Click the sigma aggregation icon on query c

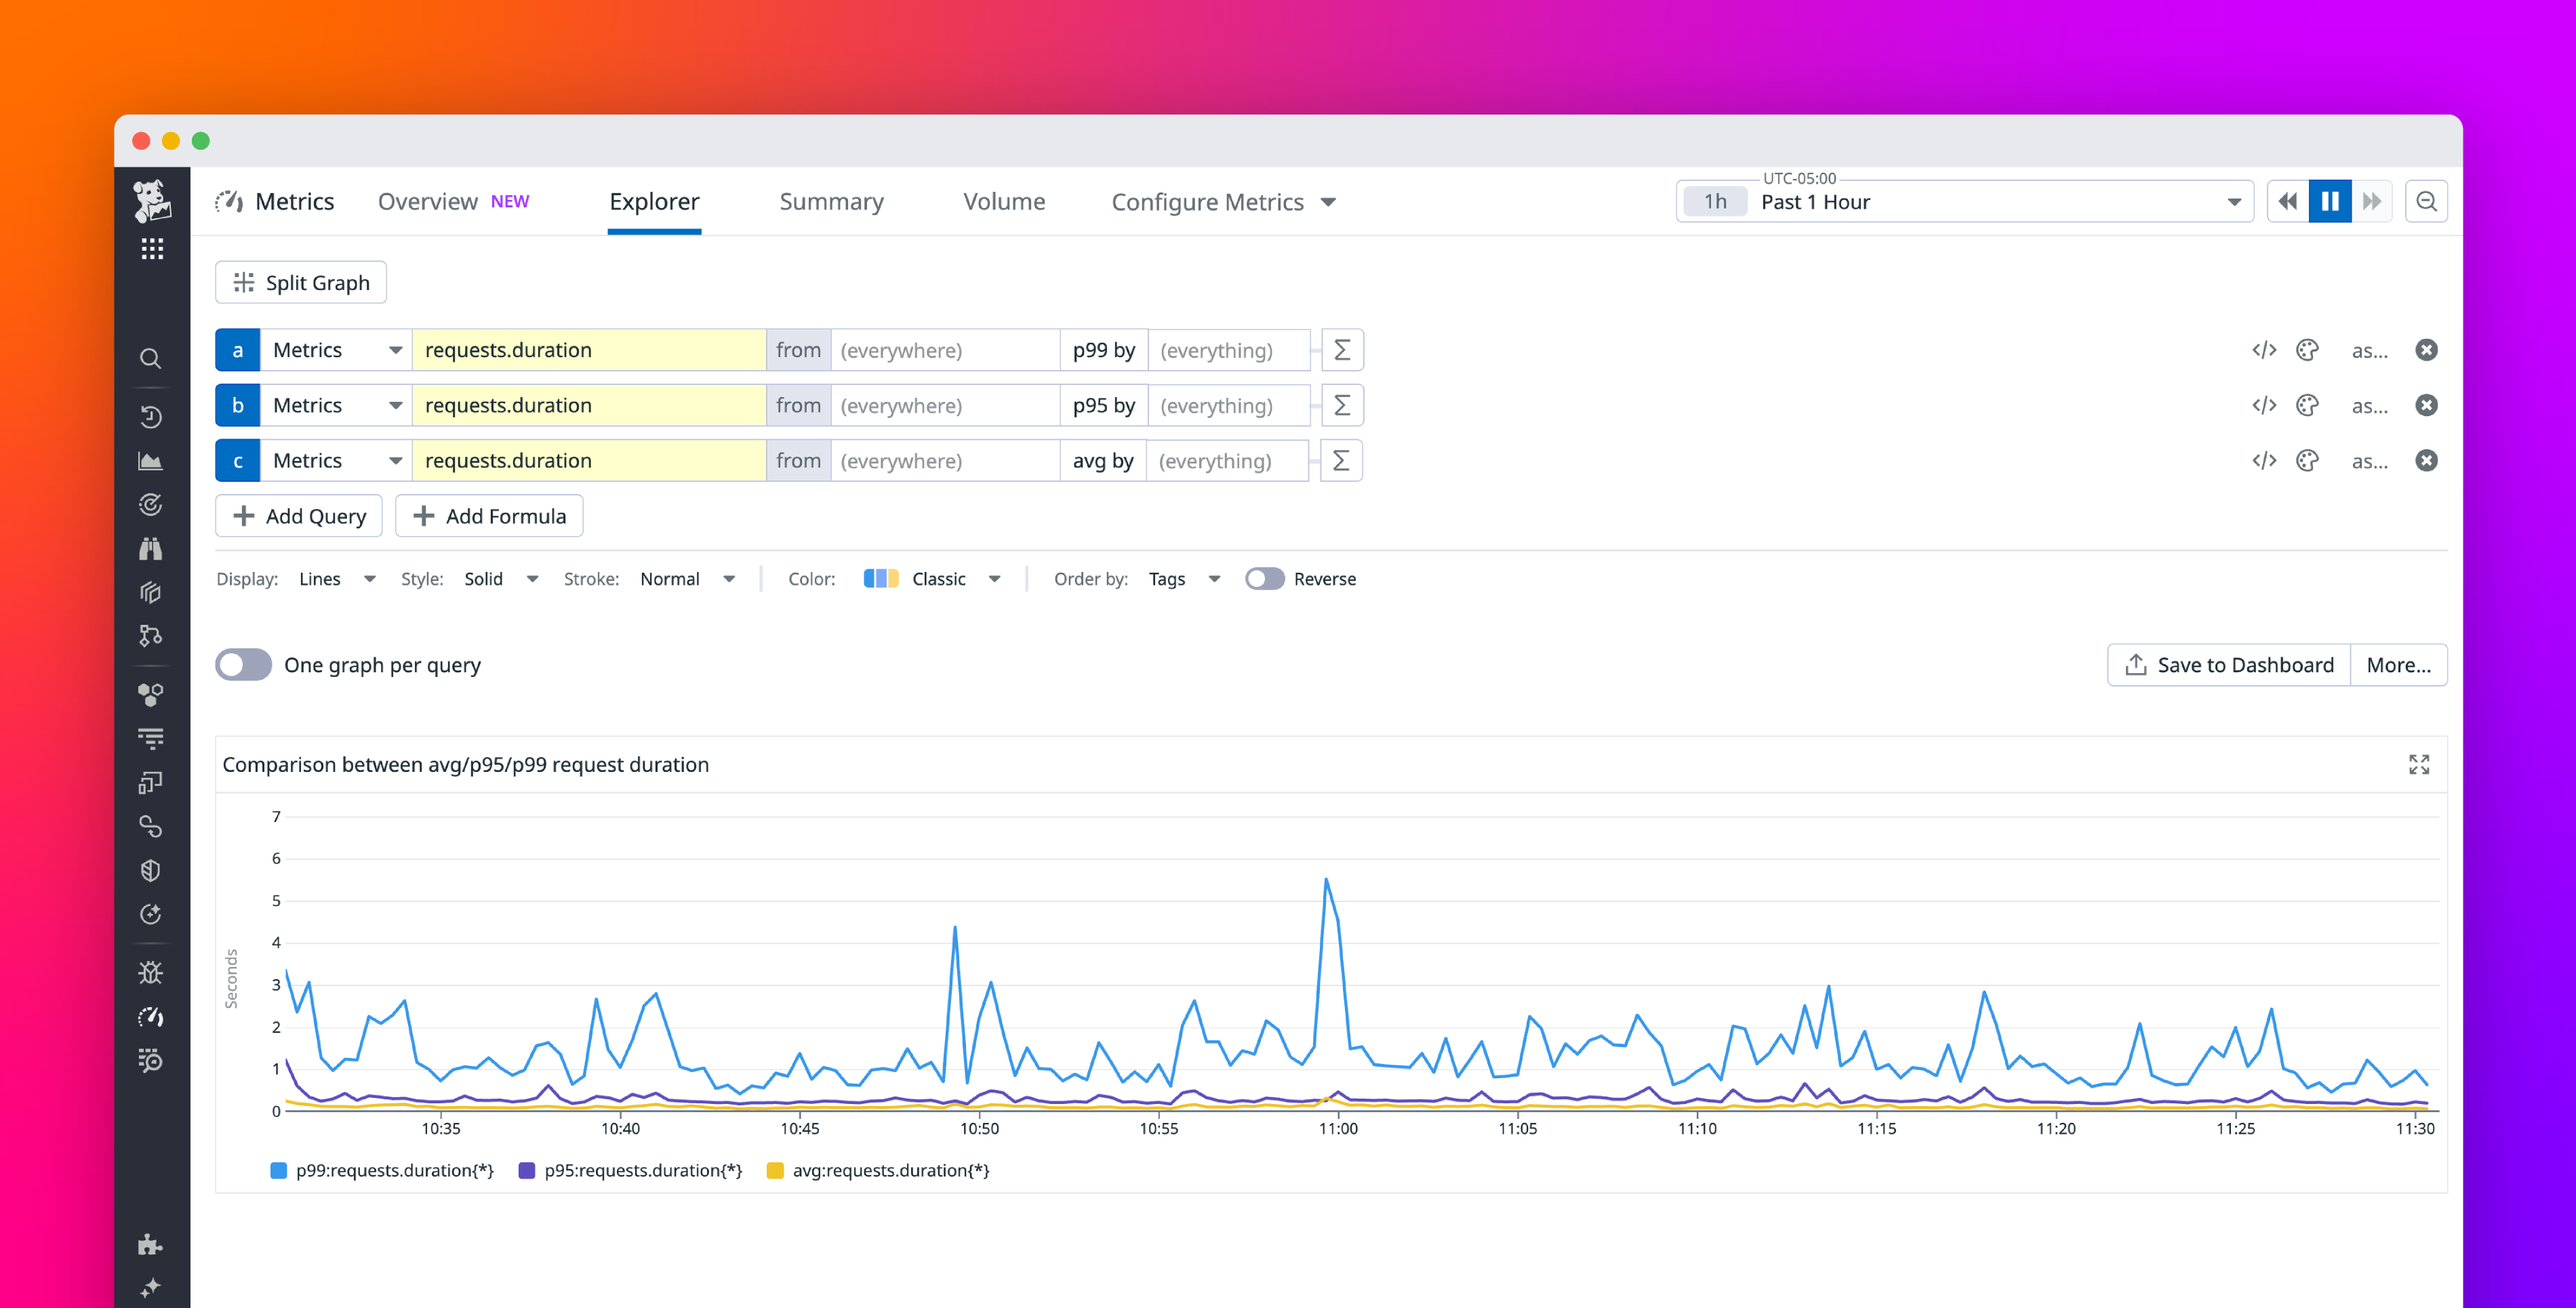1341,460
